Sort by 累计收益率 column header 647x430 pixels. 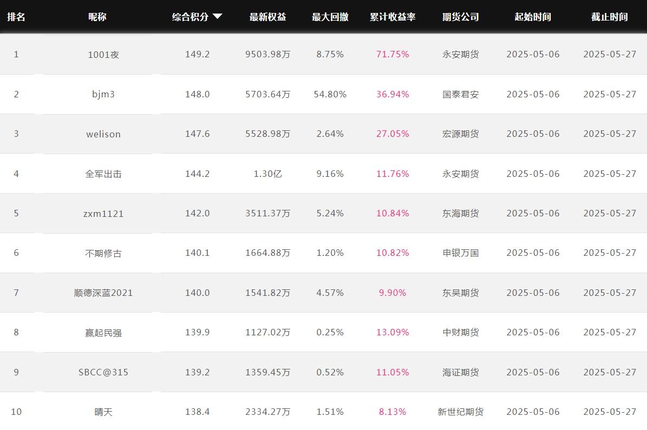(393, 16)
